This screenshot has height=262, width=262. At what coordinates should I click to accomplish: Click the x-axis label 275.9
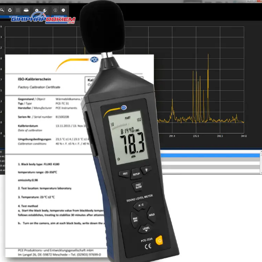click(196, 136)
